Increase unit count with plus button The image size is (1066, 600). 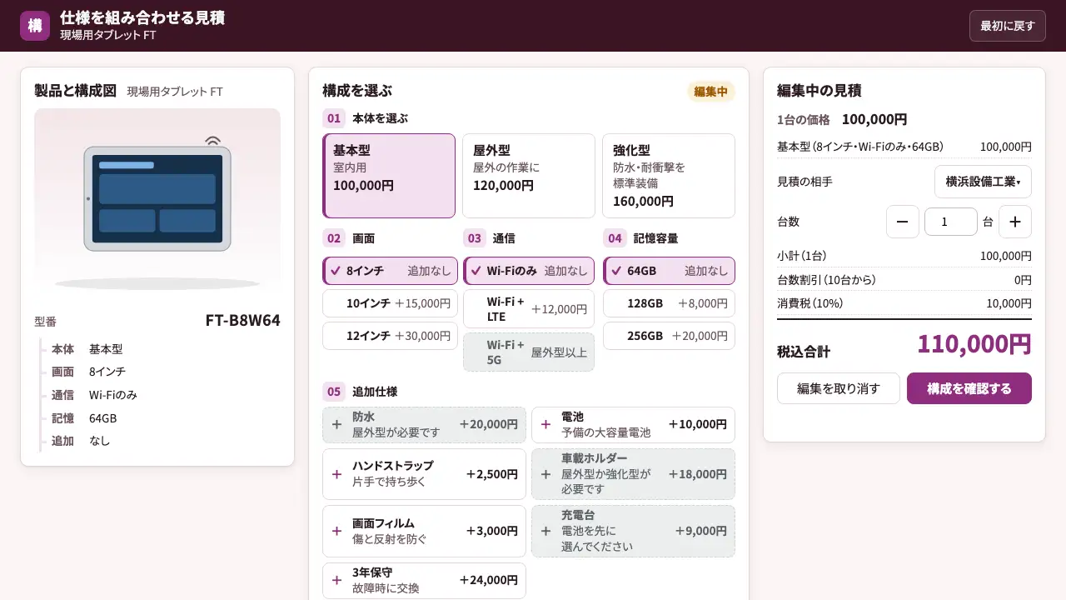coord(1015,222)
